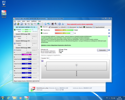The height and width of the screenshot is (100, 125).
Task: Click the help icon beside Teljesítmény bar
Action: pos(109,30)
